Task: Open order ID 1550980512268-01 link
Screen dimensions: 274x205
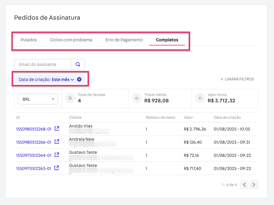Action: coord(34,129)
